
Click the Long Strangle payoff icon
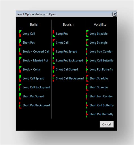click(87, 42)
